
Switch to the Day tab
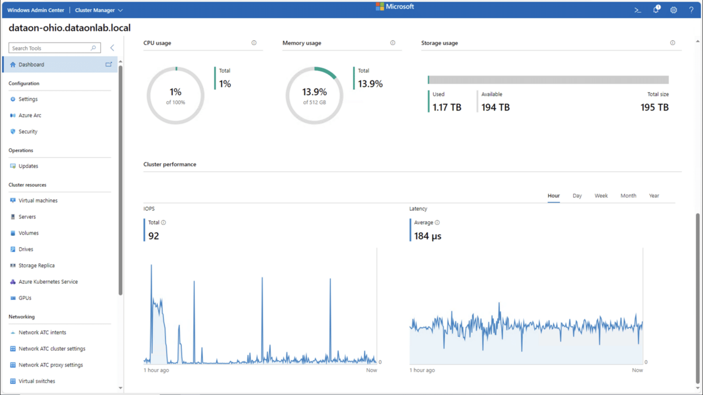[x=577, y=196]
